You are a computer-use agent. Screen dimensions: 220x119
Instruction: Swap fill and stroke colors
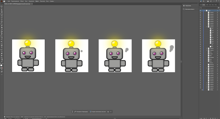tap(3, 64)
